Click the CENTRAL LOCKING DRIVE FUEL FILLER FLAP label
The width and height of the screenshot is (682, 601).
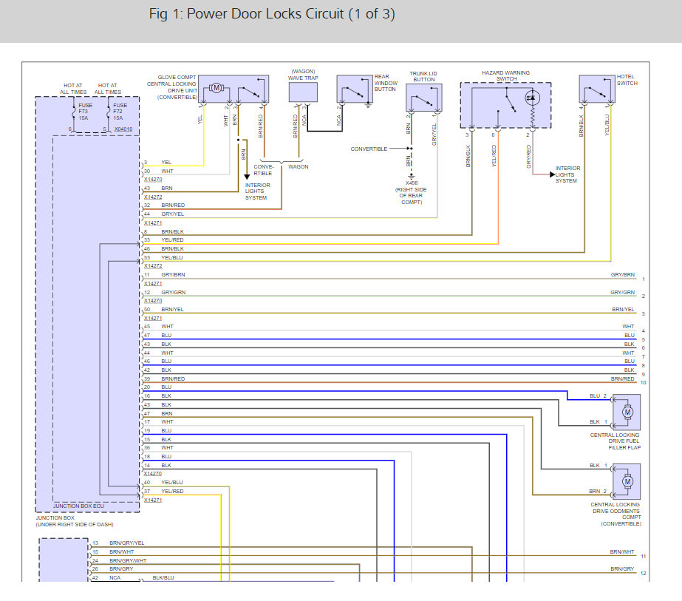coord(615,441)
